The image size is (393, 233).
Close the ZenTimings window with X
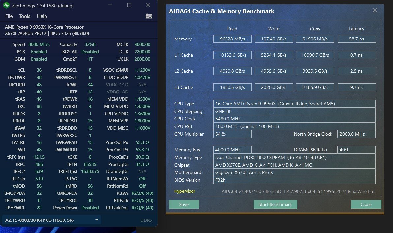point(148,5)
